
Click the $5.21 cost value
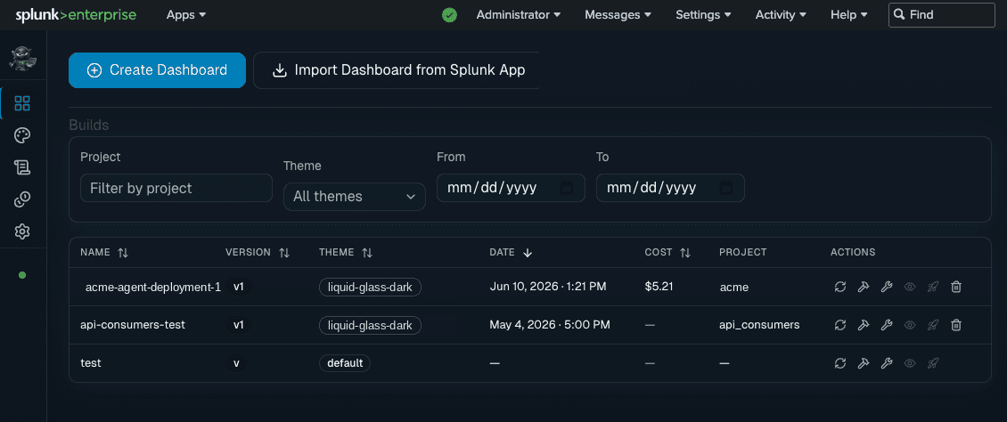click(x=659, y=287)
